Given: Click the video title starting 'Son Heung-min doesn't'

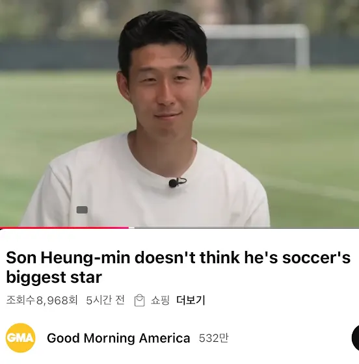Looking at the screenshot, I should (x=178, y=267).
